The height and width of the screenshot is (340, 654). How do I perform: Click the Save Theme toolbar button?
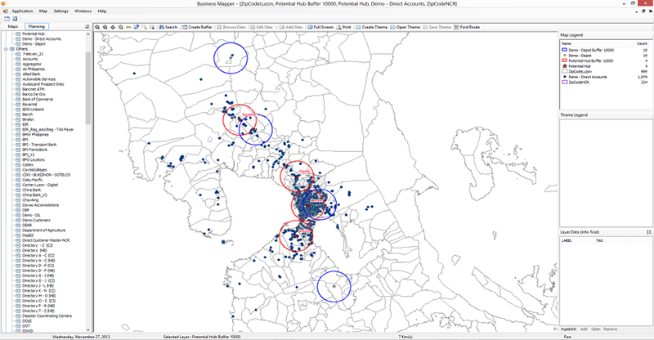pyautogui.click(x=437, y=27)
